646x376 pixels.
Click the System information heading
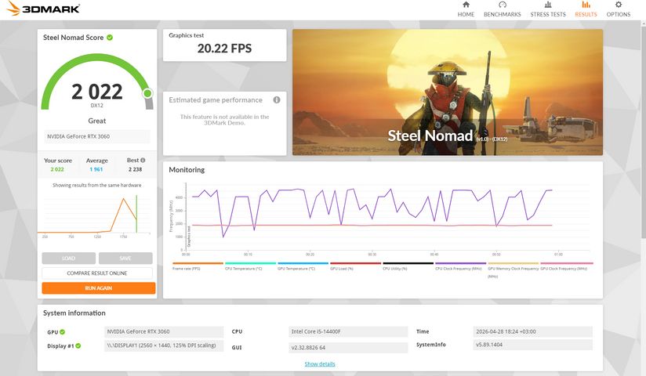(x=74, y=313)
